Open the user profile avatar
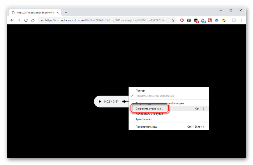 coord(234,20)
